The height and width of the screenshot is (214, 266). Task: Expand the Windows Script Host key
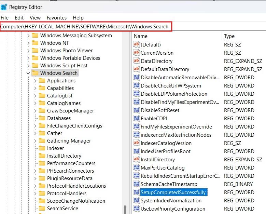tap(28, 66)
